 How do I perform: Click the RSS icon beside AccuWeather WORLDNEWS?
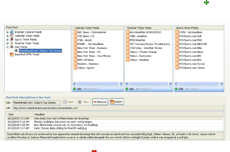pos(128,32)
